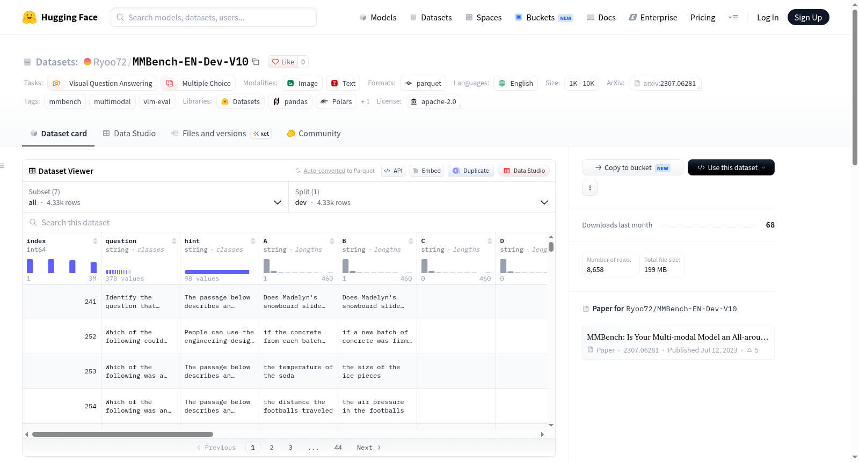Copy dataset name with the copy icon
This screenshot has width=859, height=462.
click(x=256, y=62)
